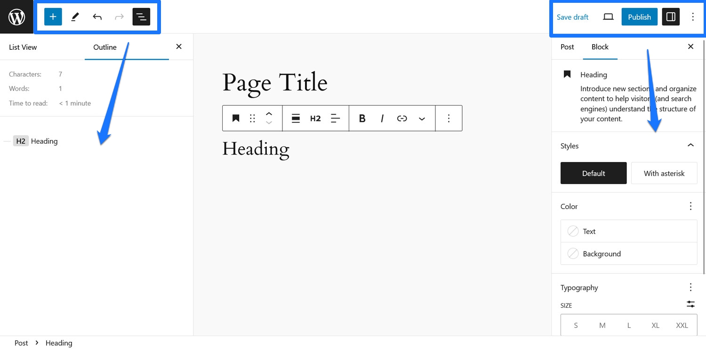Undo the last change
The height and width of the screenshot is (349, 706).
97,16
